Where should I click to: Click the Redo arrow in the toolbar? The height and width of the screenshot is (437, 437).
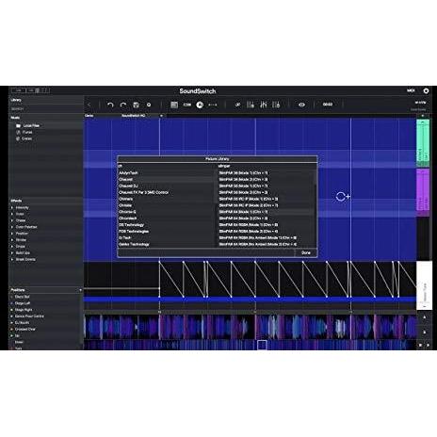(123, 105)
